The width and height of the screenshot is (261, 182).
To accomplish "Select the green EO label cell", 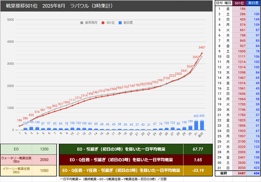I will point(16,149).
